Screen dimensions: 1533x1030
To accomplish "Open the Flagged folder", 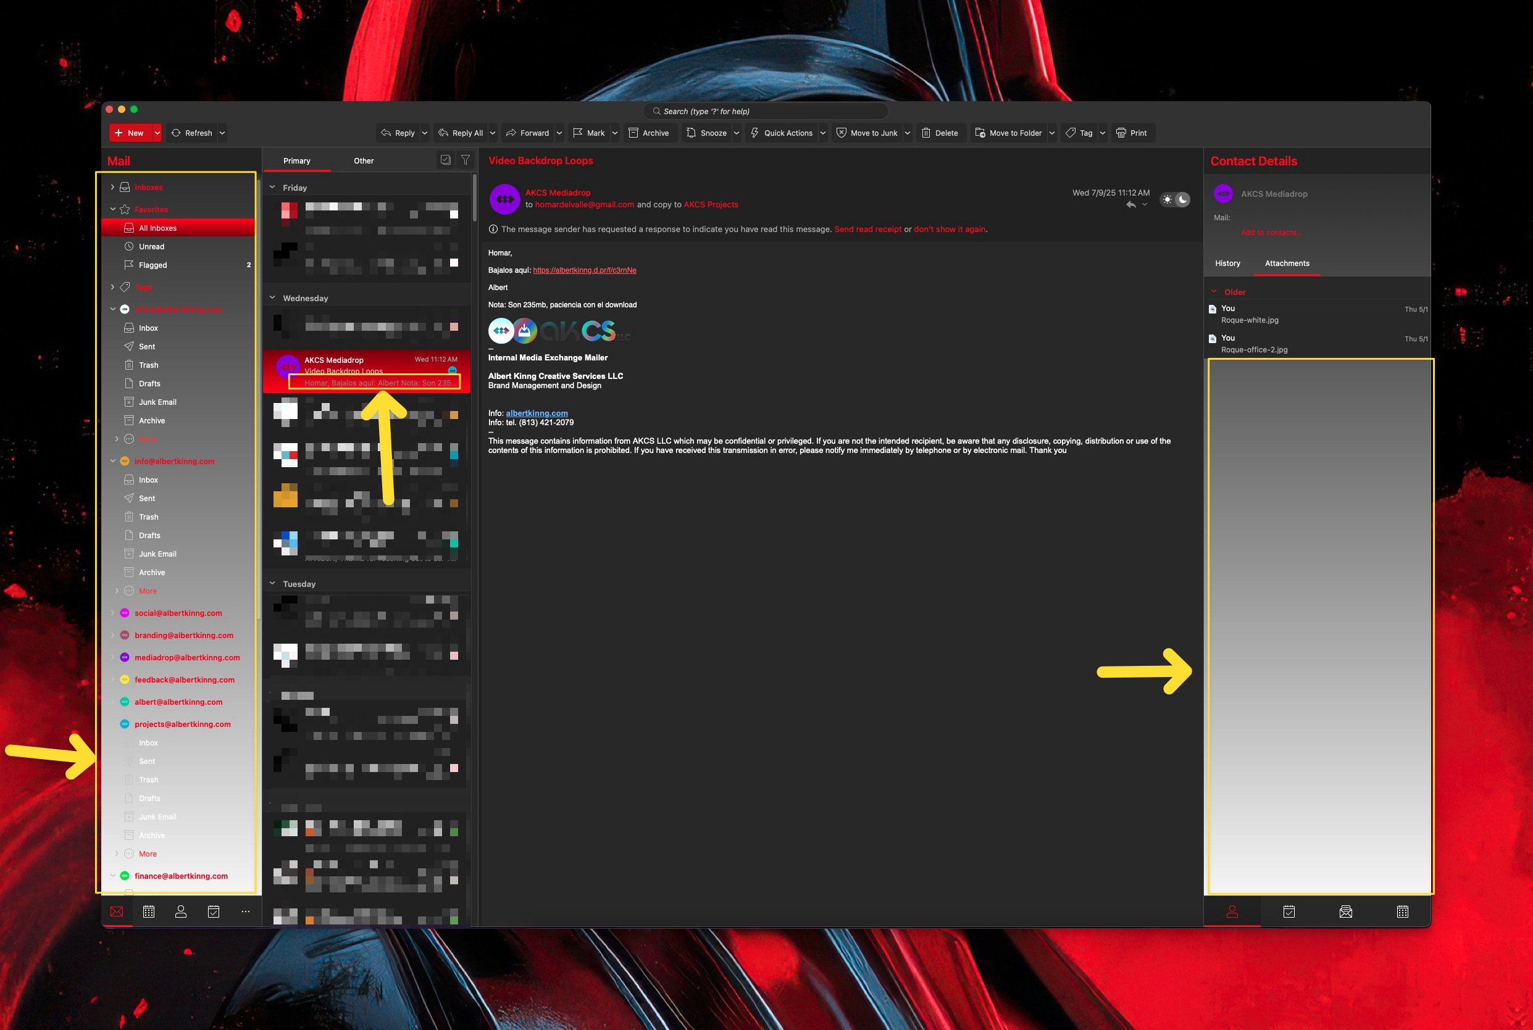I will click(x=178, y=265).
